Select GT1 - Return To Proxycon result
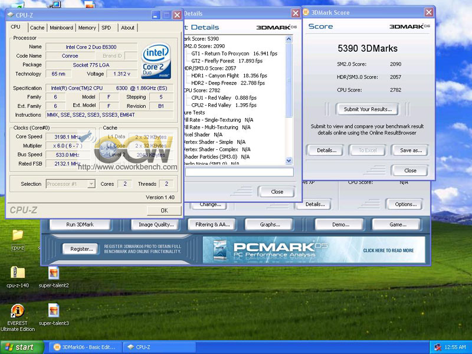This screenshot has height=354, width=472. coord(234,54)
